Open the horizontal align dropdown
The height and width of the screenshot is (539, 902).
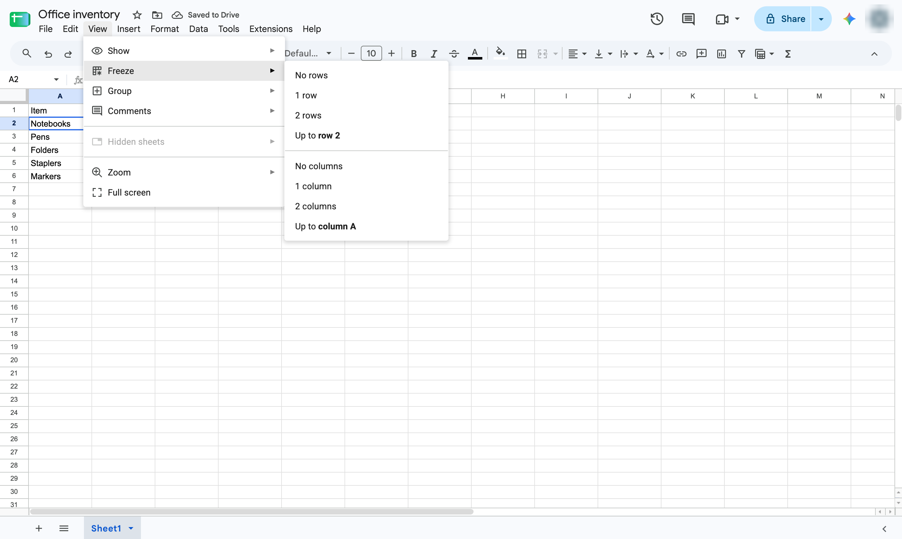[x=577, y=54]
